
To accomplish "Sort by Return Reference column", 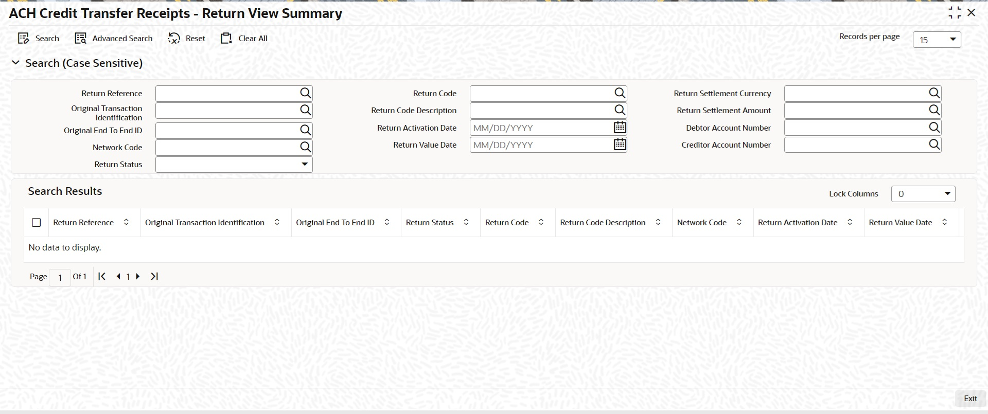I will [x=126, y=222].
